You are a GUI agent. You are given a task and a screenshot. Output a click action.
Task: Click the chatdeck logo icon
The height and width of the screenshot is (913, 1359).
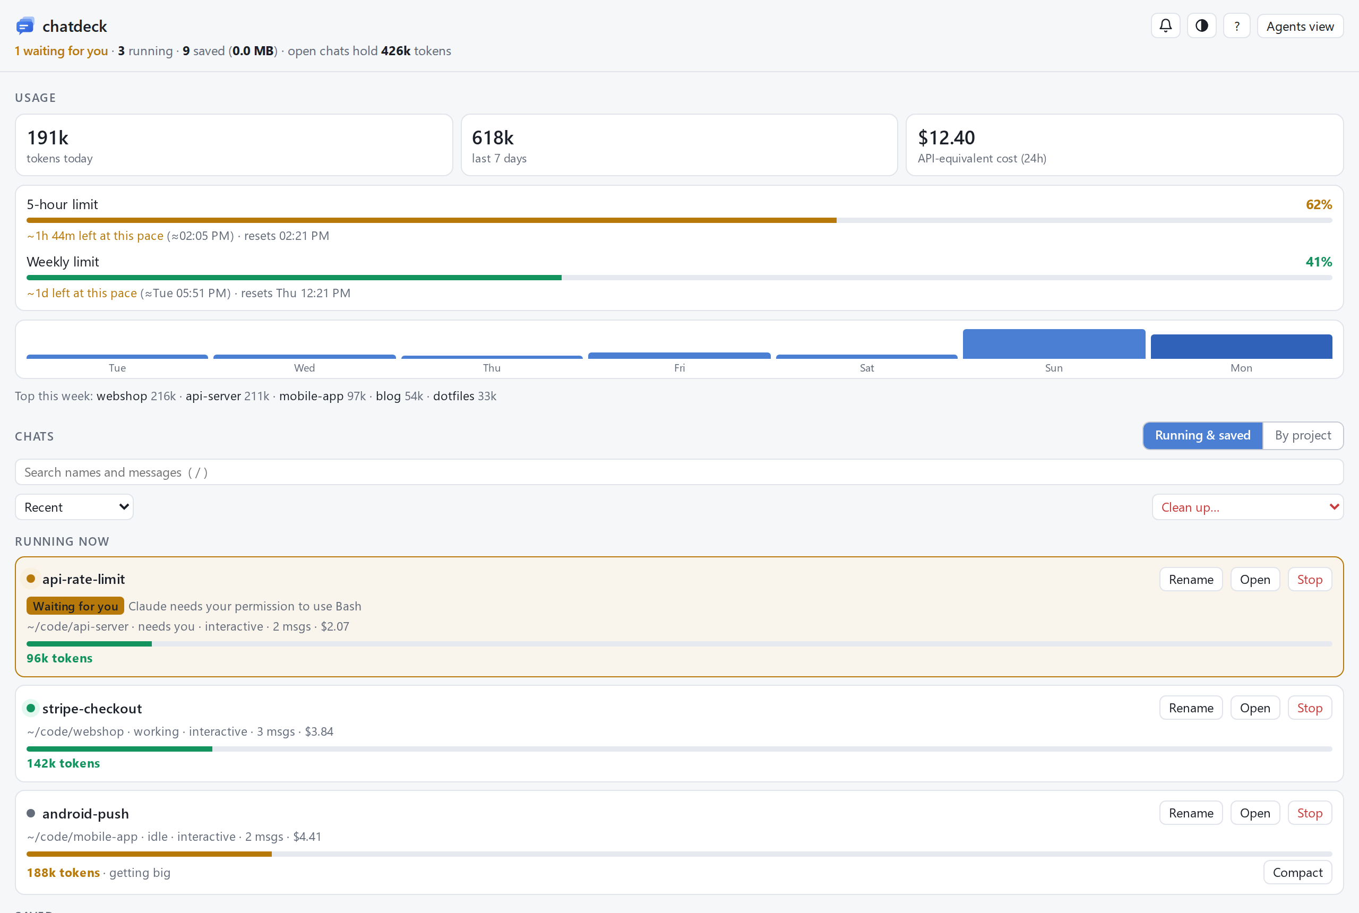click(x=25, y=26)
